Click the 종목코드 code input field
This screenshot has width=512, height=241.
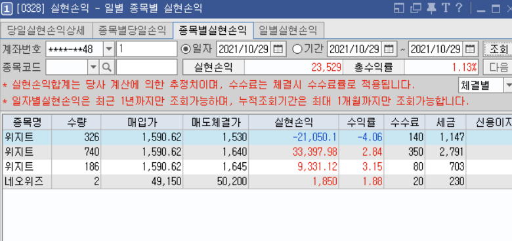(66, 67)
